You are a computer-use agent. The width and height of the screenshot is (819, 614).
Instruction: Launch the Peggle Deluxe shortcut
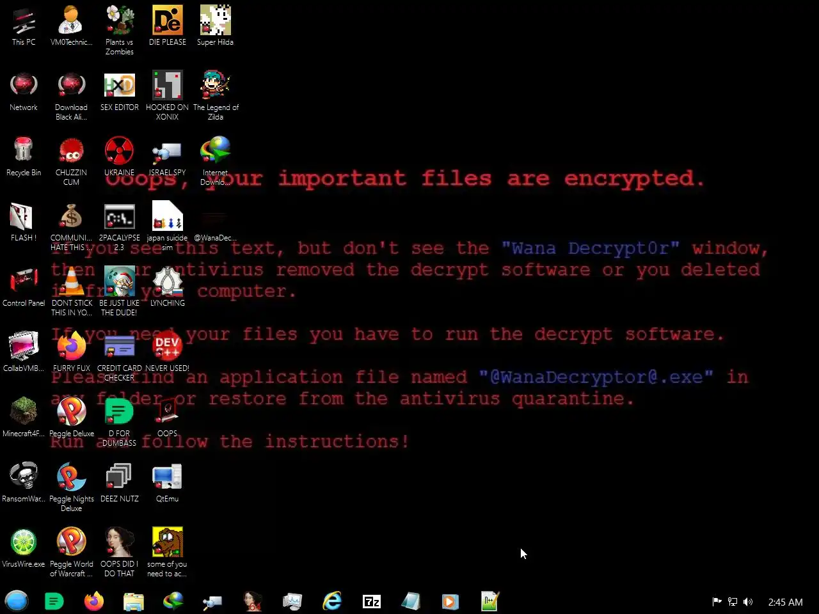point(71,417)
